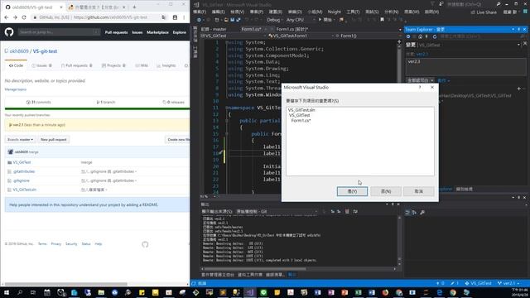
Task: Click the Save All toolbar icon
Action: 238,20
